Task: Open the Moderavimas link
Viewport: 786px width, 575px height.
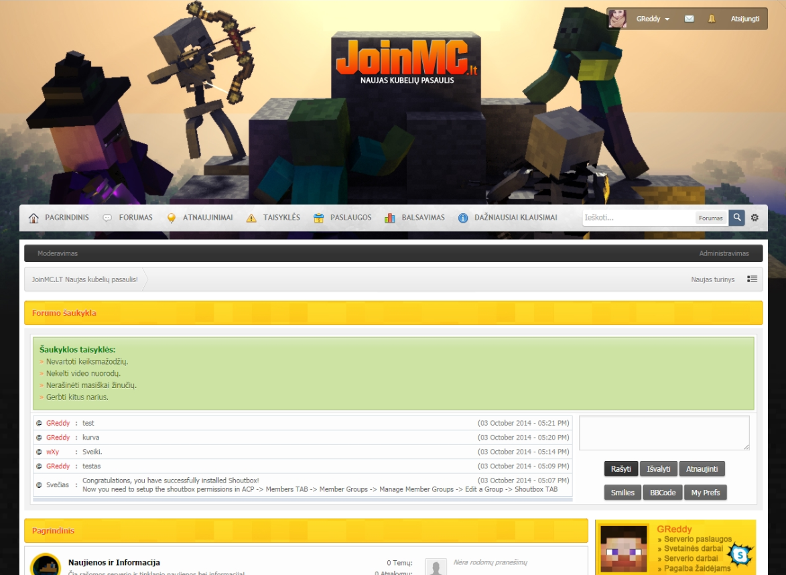Action: coord(58,253)
